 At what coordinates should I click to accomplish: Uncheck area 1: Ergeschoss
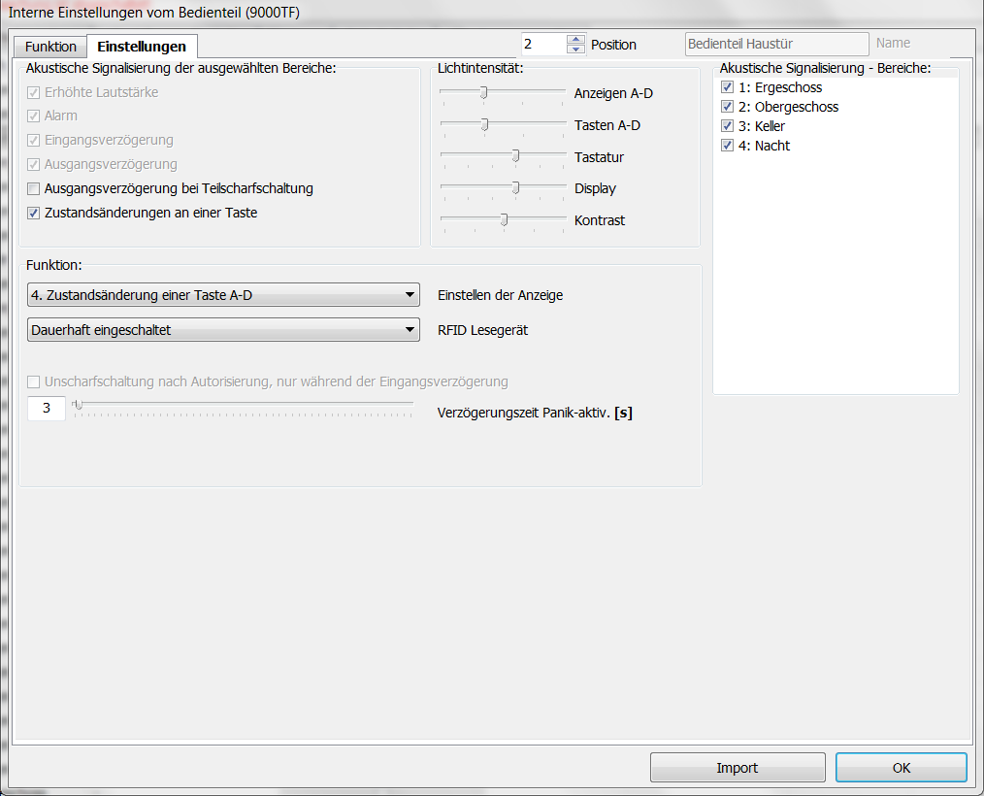(727, 87)
